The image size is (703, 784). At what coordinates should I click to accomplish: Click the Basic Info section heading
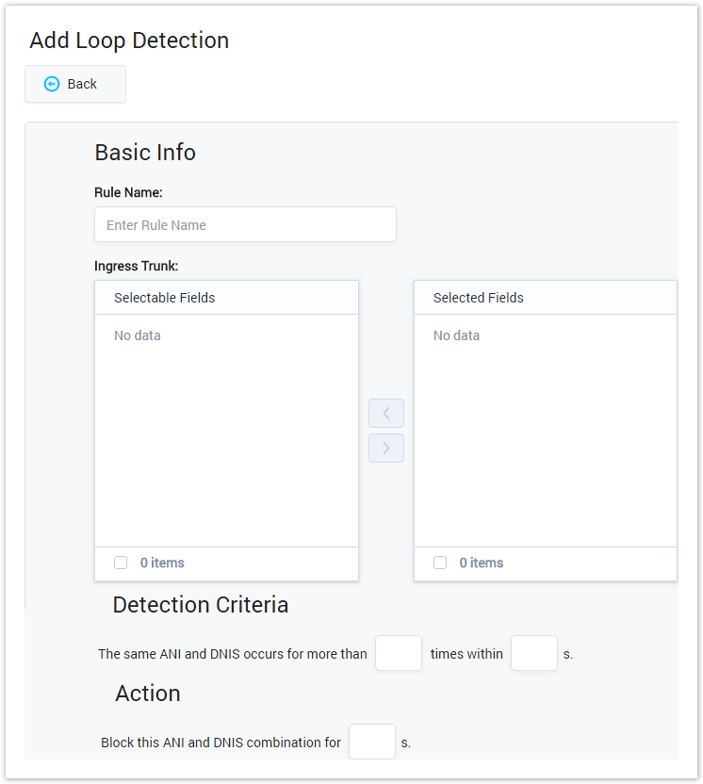click(x=145, y=153)
